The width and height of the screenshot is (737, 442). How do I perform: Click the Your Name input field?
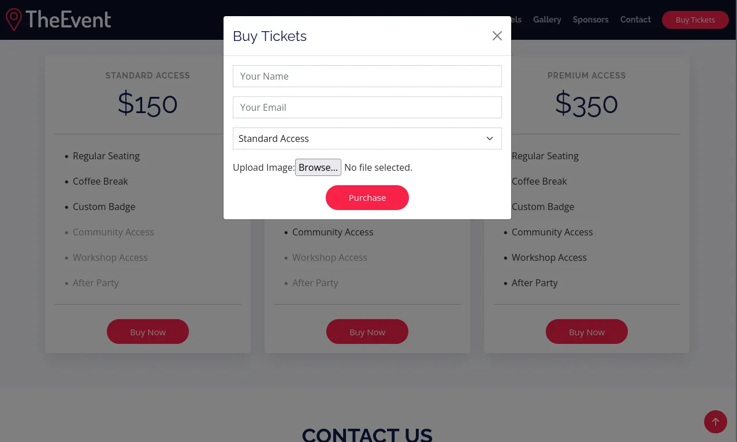(367, 76)
